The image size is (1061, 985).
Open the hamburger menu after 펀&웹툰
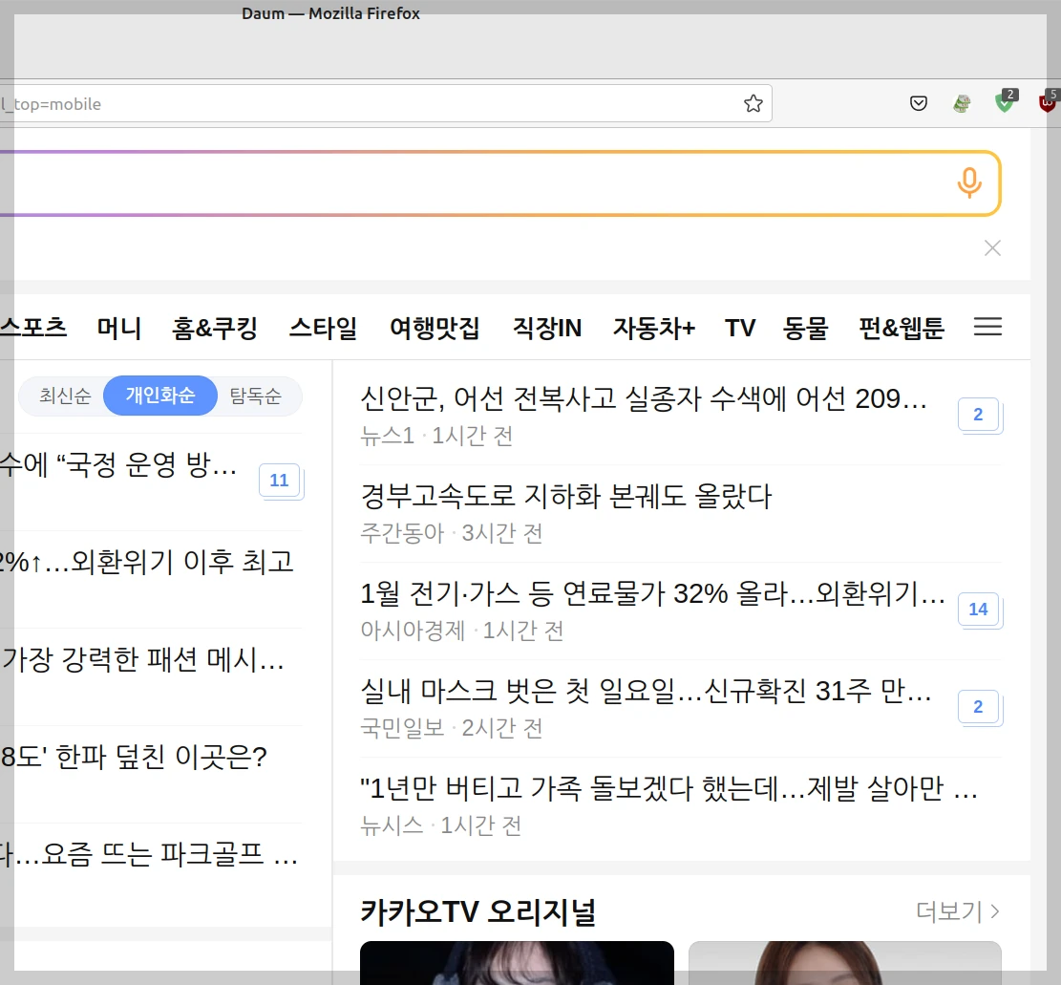[987, 327]
